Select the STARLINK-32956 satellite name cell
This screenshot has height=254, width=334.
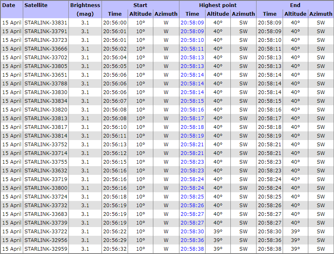[46, 240]
